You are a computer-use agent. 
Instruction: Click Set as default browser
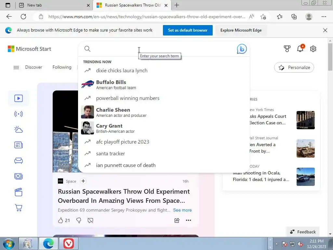[x=188, y=30]
